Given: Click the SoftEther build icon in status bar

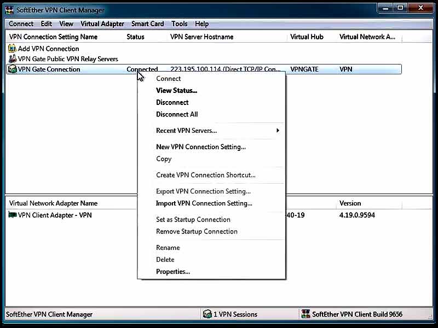Looking at the screenshot, I should pos(306,314).
